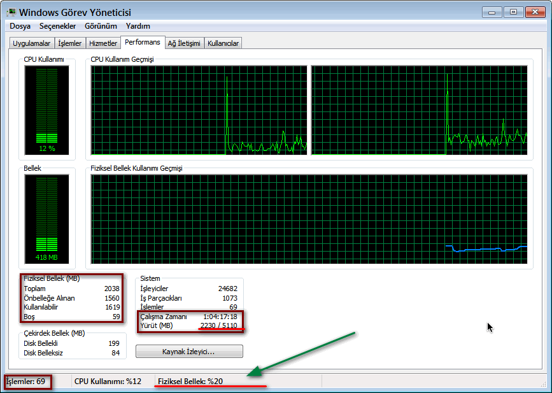Viewport: 552px width, 393px height.
Task: Select the Performans tab
Action: click(x=143, y=42)
